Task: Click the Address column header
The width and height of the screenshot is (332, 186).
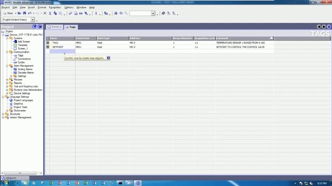Action: coord(150,38)
